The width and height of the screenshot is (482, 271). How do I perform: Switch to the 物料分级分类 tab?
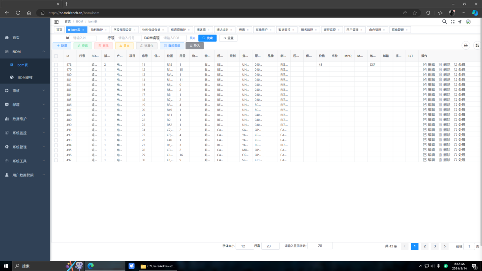click(x=153, y=30)
